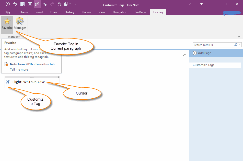243x161 pixels.
Task: Select the Customize Tags page
Action: pos(215,65)
